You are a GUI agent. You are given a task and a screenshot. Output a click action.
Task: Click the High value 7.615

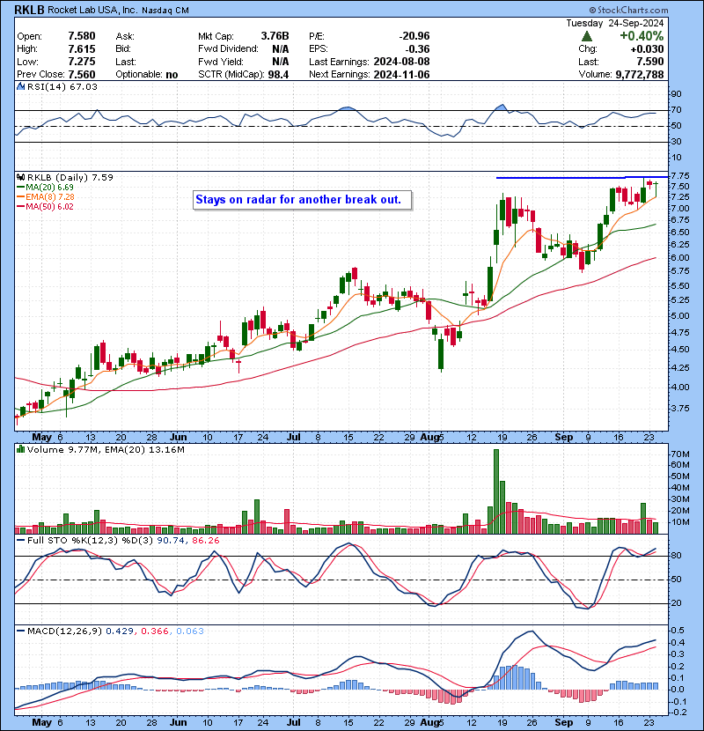point(82,49)
